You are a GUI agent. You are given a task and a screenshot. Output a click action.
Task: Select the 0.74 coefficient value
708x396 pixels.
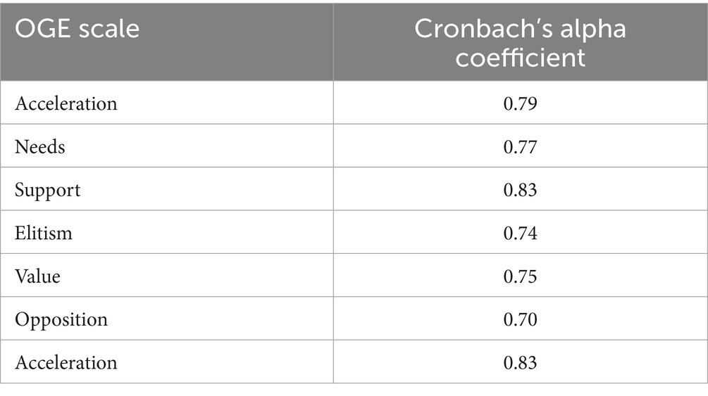(x=520, y=233)
